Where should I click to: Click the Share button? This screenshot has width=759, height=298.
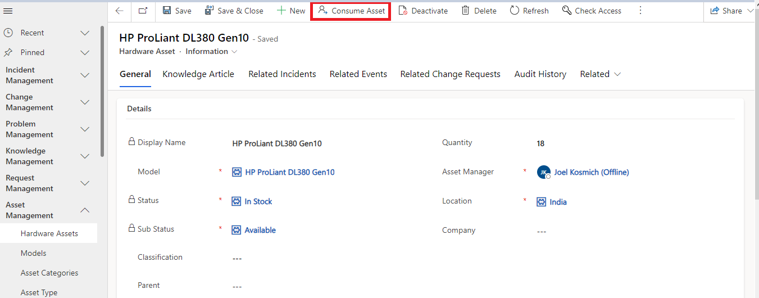pyautogui.click(x=726, y=11)
